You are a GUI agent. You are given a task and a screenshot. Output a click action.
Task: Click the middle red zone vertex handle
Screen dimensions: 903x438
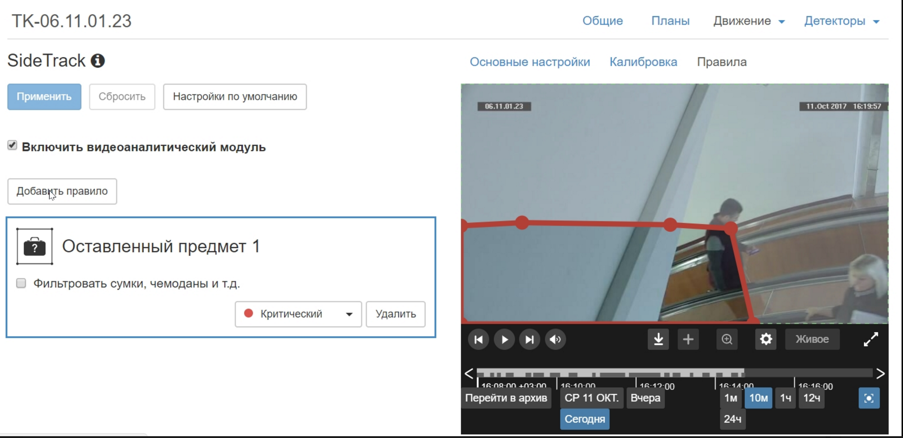point(670,225)
